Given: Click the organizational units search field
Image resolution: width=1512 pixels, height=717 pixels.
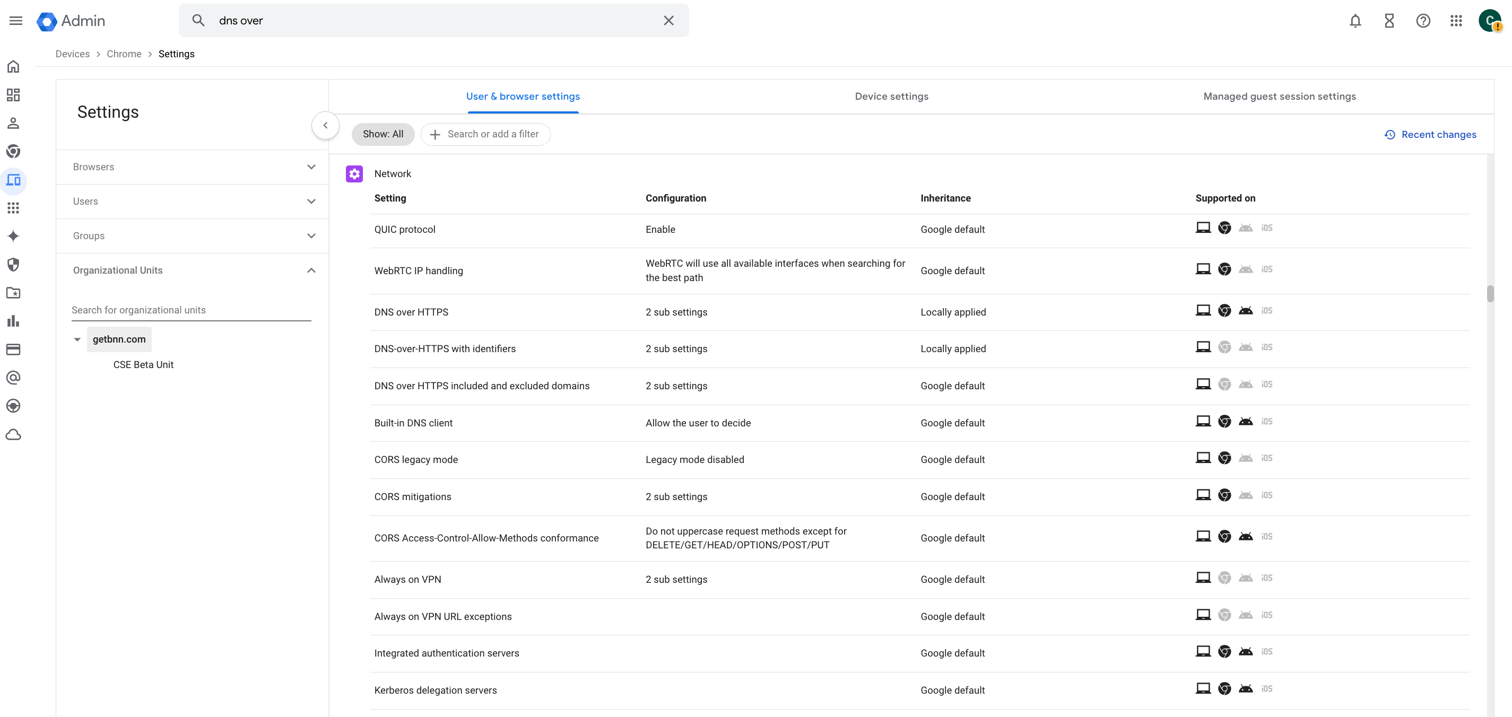Looking at the screenshot, I should tap(191, 310).
